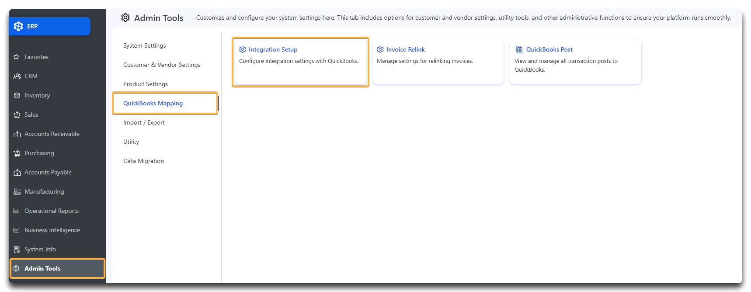This screenshot has height=292, width=751.
Task: Click the Business Intelligence graph icon
Action: 16,230
